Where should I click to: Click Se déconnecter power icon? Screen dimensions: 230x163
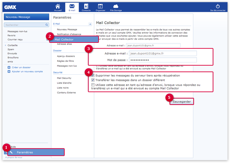coord(218,6)
